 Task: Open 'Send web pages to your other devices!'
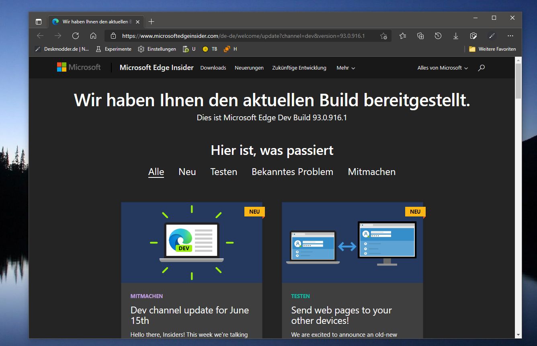[x=342, y=315]
